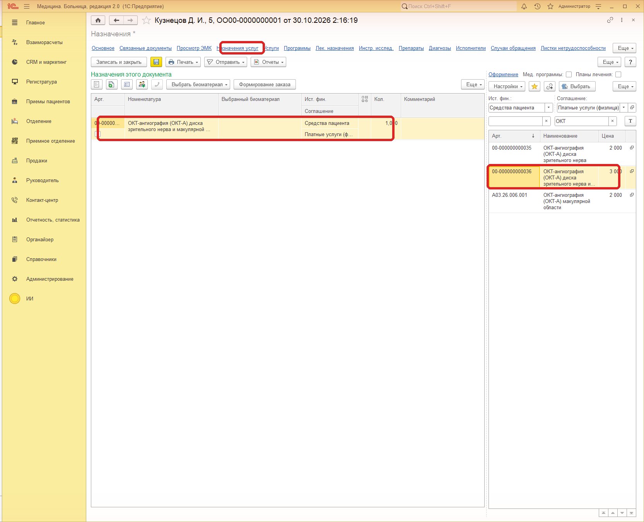Click the add-document icon with green plus
The height and width of the screenshot is (522, 644).
coord(111,84)
